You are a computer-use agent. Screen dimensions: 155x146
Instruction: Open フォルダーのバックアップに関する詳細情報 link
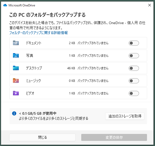(38, 33)
